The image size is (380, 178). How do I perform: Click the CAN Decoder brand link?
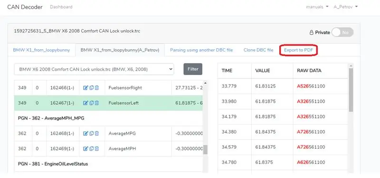point(25,7)
